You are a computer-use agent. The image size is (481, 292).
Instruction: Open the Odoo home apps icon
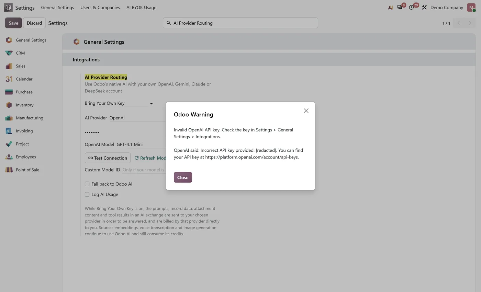(x=8, y=7)
